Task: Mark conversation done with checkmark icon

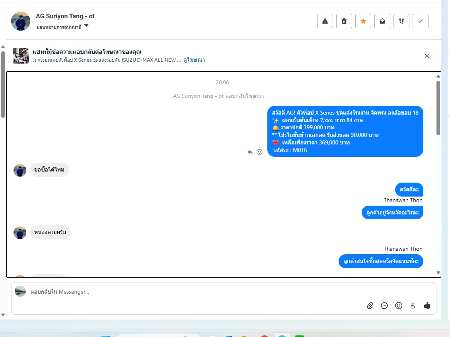Action: (421, 21)
